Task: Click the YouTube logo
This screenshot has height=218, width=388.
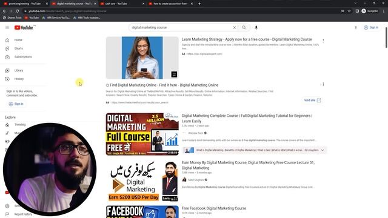Action: (x=24, y=28)
